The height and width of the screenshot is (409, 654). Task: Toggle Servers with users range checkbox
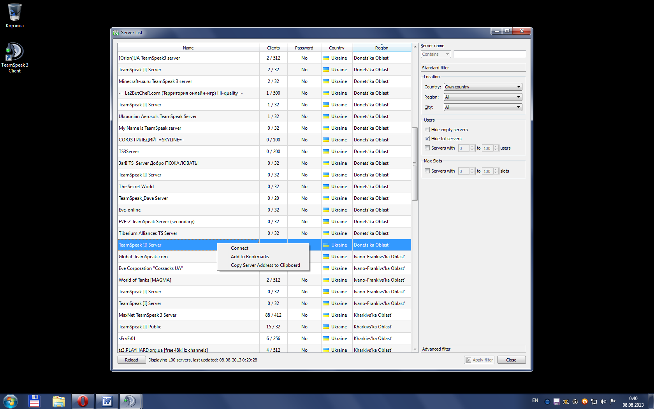[427, 148]
